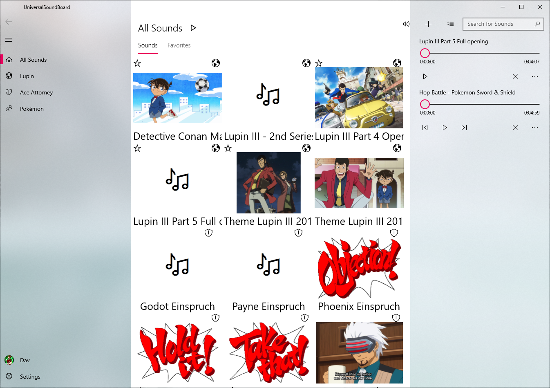Play all sounds button beside All Sounds title
550x388 pixels.
pyautogui.click(x=193, y=28)
